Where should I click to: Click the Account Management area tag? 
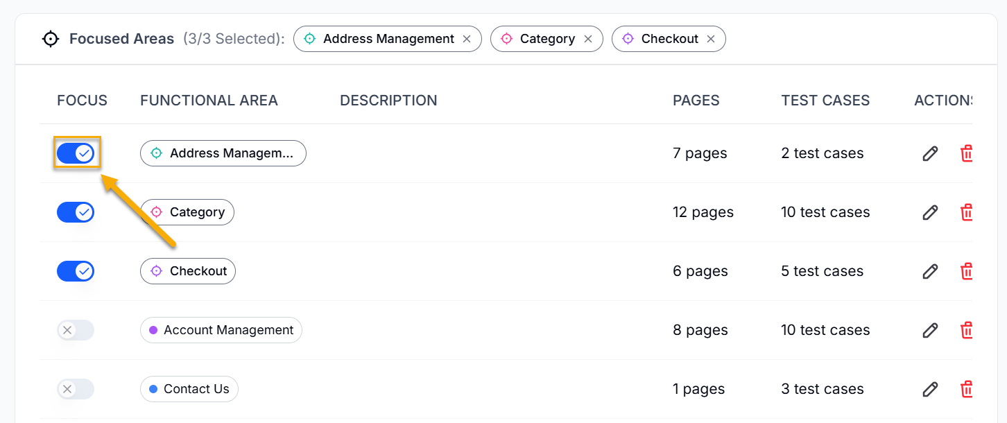click(x=221, y=330)
